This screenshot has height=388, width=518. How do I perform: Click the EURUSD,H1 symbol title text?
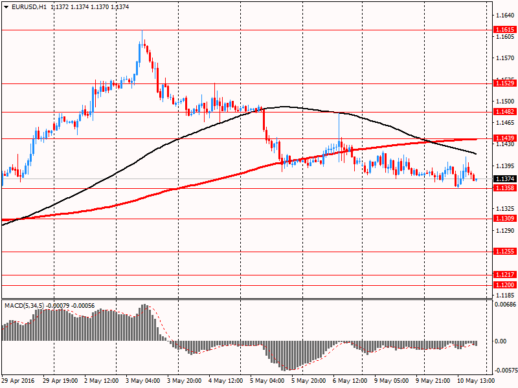(x=29, y=7)
